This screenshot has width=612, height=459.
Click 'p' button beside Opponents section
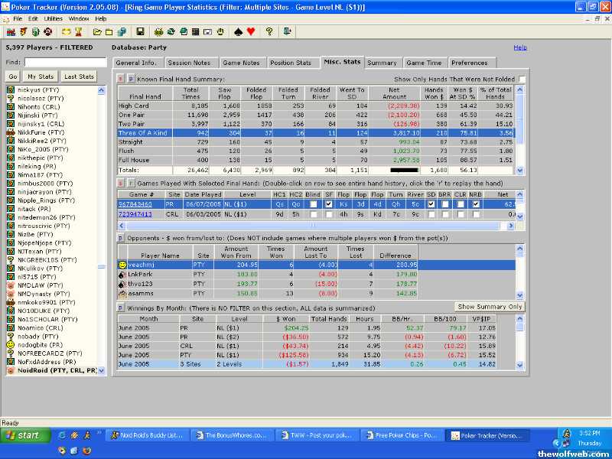click(x=120, y=238)
